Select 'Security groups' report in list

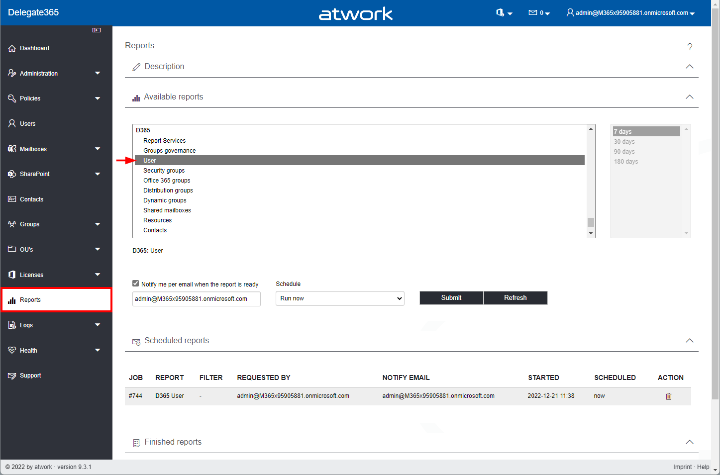coord(164,171)
